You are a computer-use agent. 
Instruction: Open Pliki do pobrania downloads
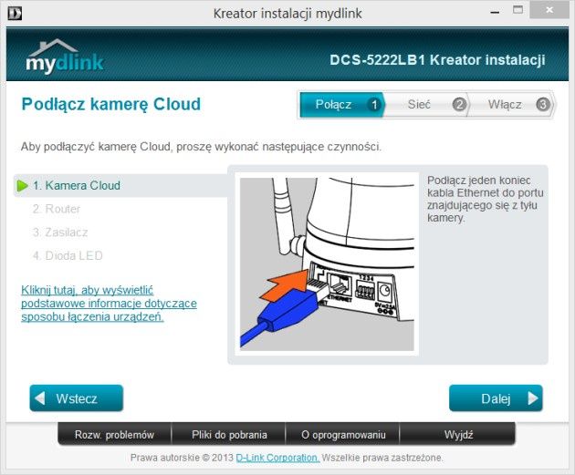tap(229, 434)
